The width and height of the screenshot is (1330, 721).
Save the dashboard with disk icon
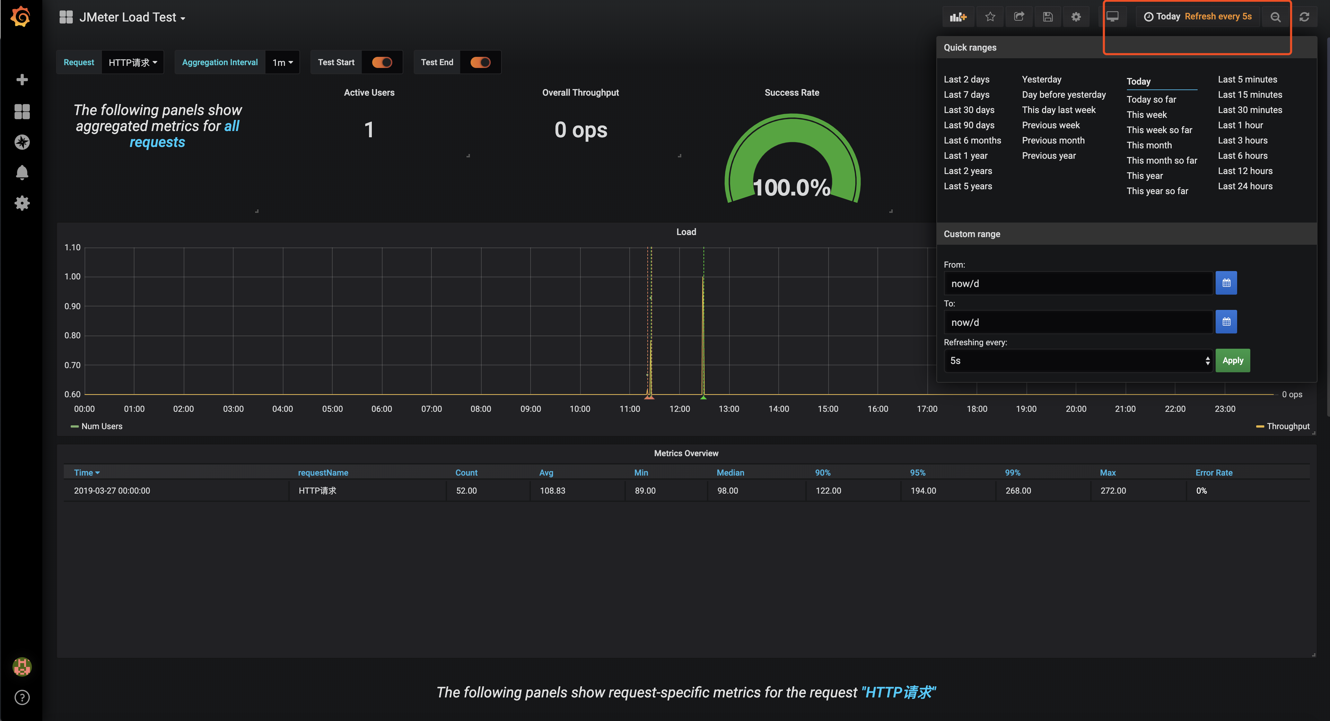[1048, 17]
